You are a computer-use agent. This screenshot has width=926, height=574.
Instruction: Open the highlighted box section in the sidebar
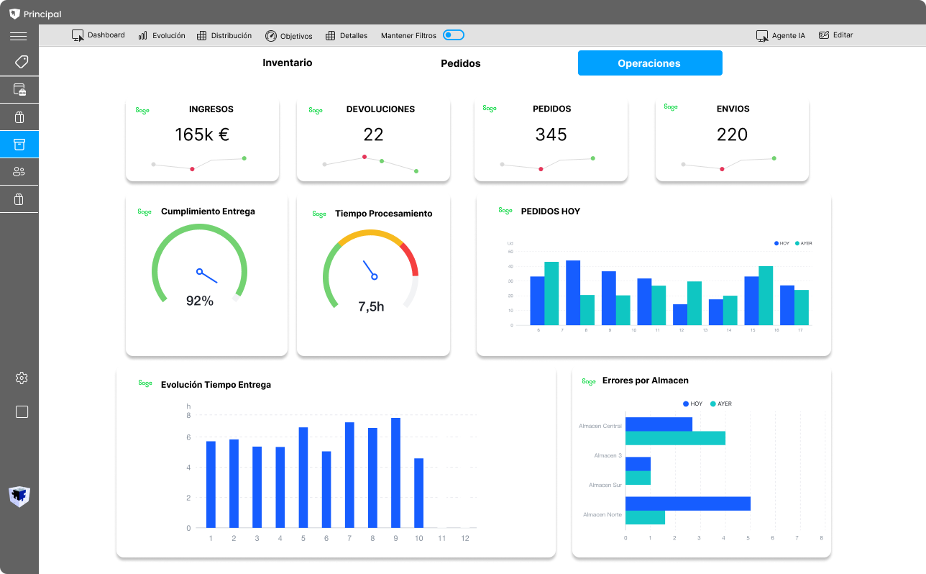click(19, 144)
